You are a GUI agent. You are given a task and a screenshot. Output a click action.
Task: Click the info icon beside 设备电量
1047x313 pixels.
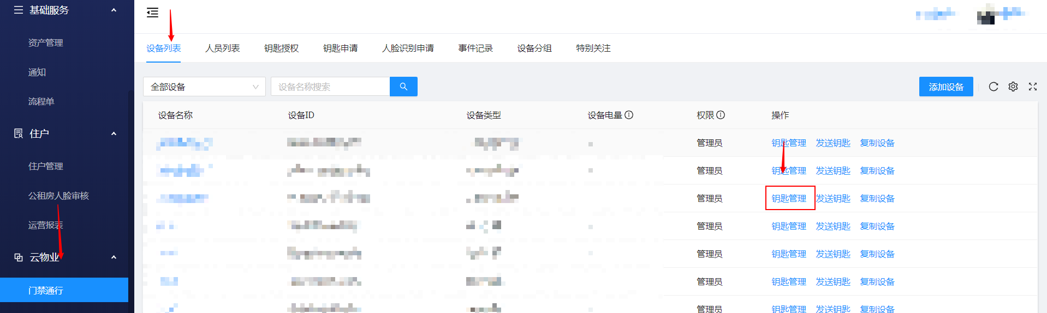tap(629, 115)
